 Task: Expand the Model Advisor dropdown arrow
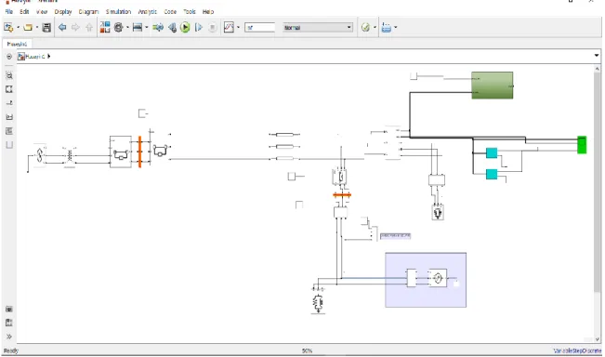[375, 27]
